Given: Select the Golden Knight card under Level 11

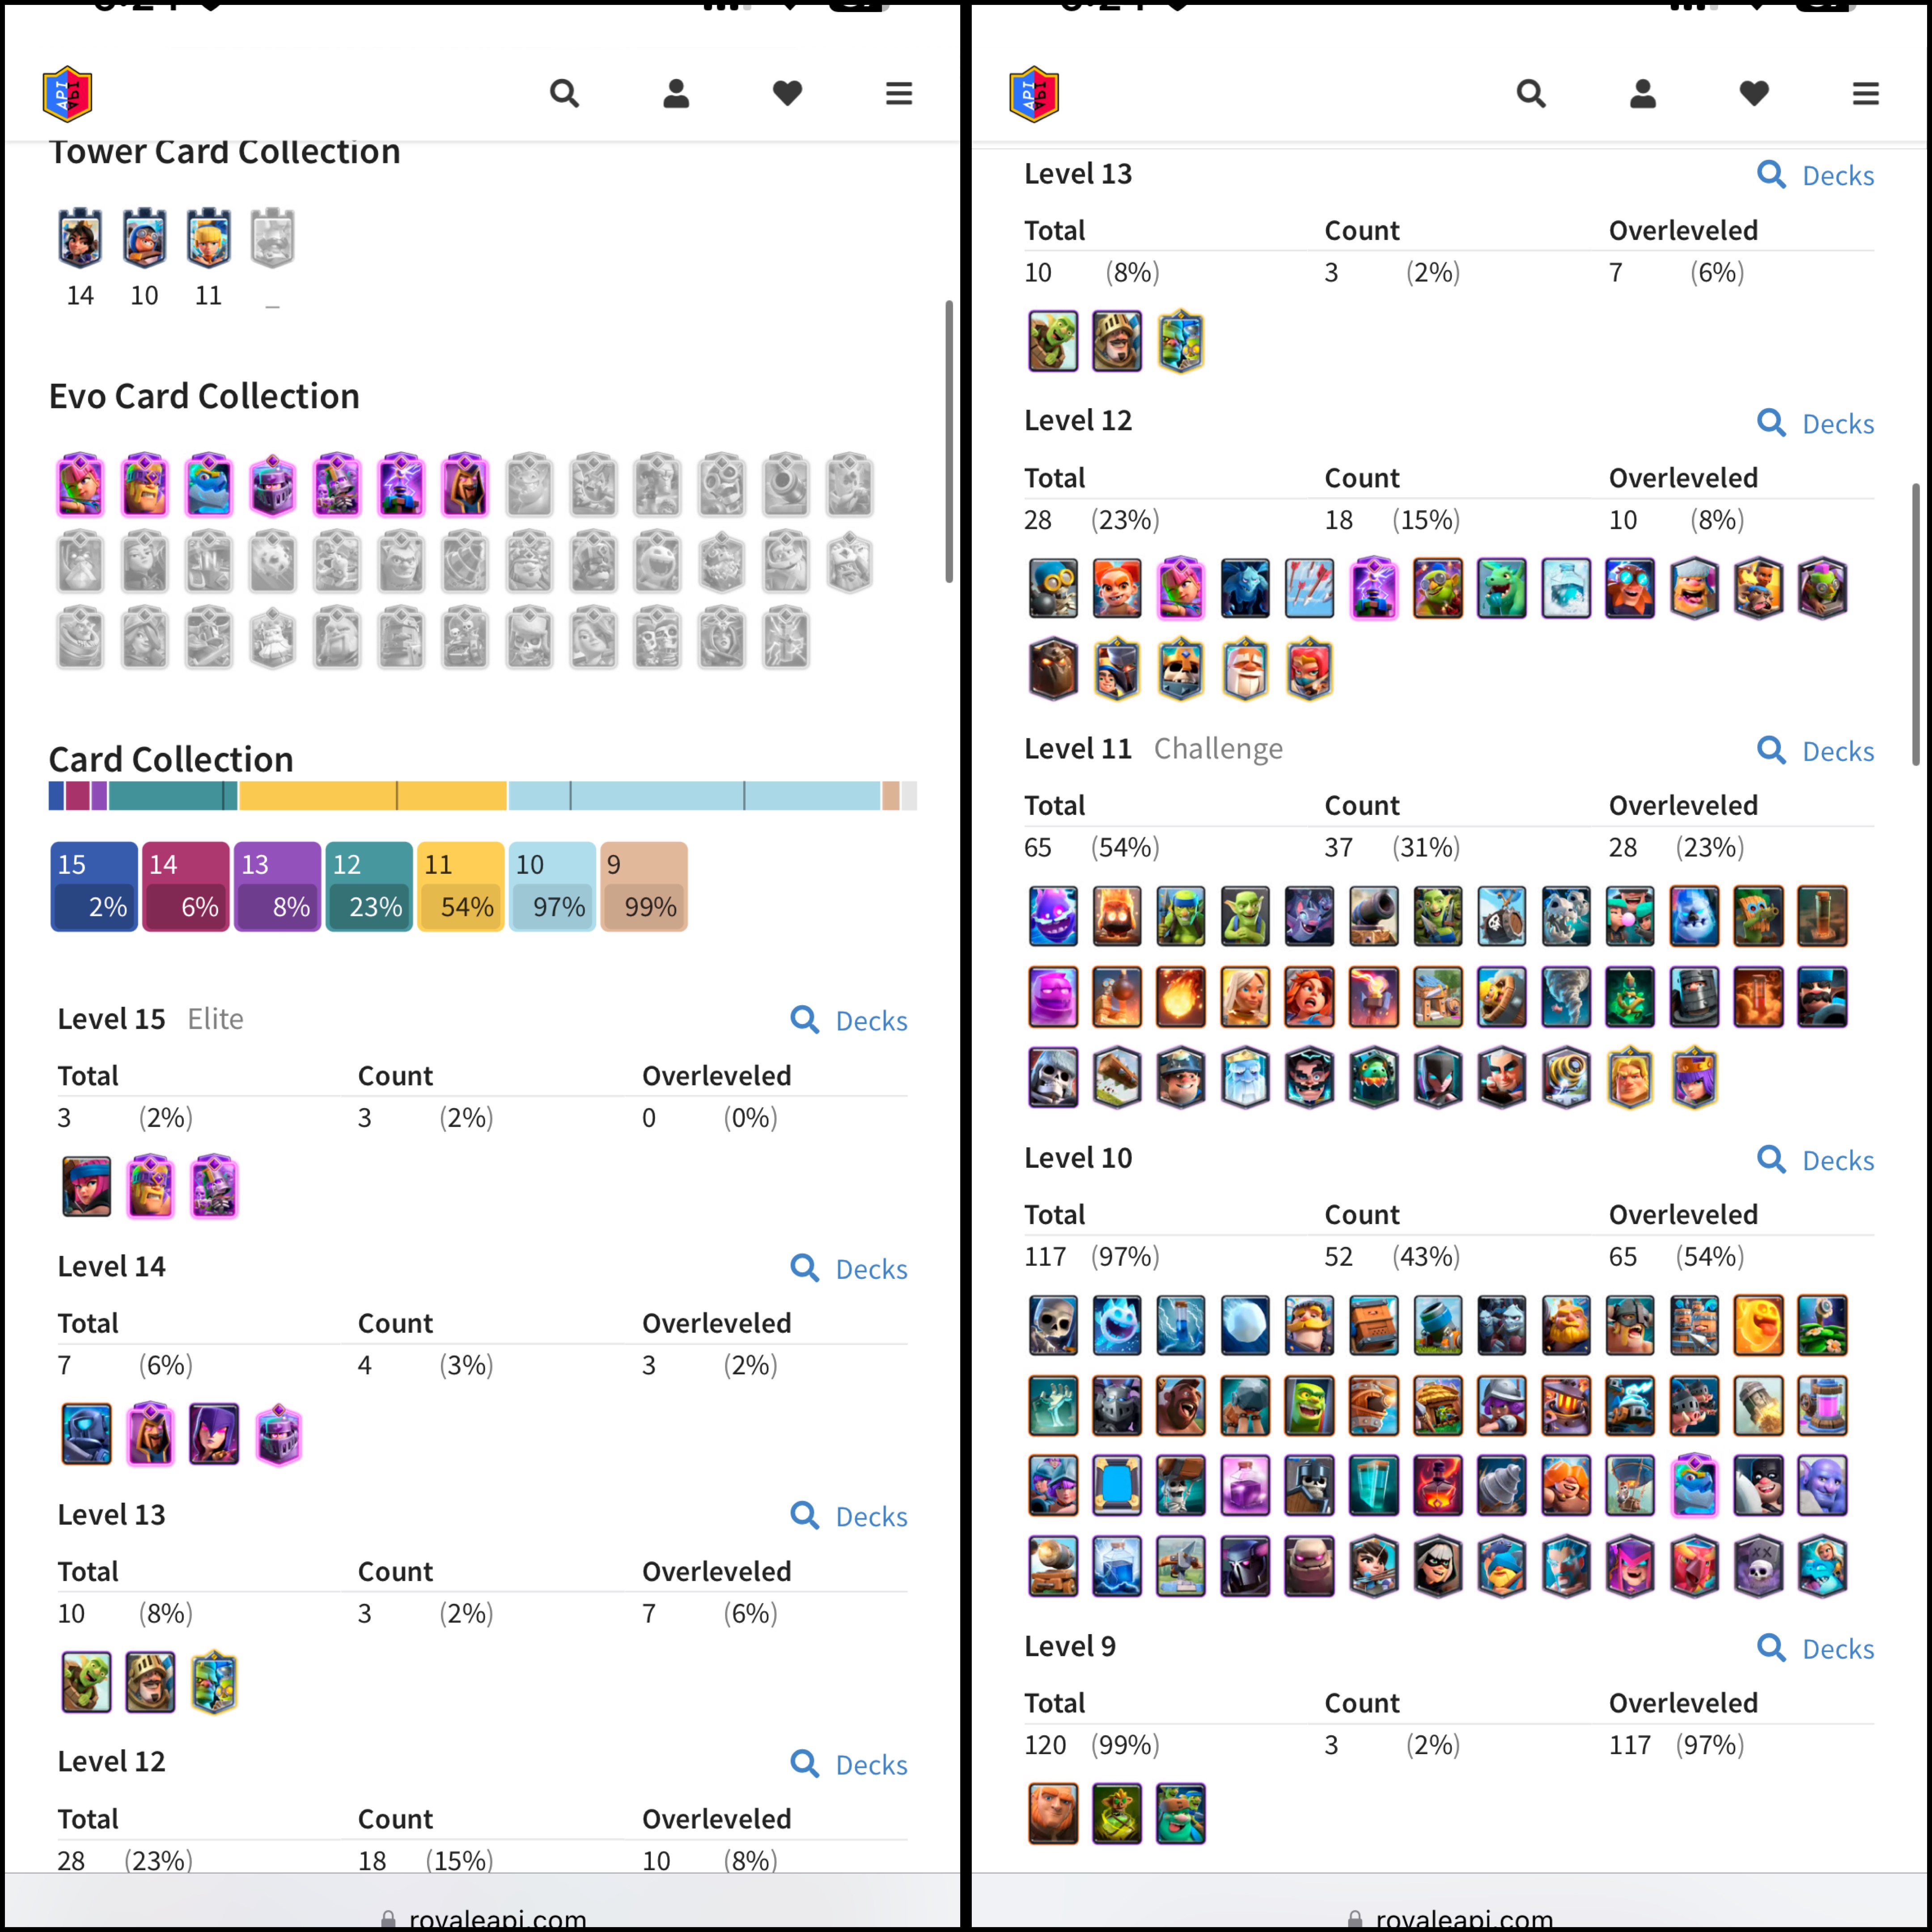Looking at the screenshot, I should (x=1630, y=1077).
